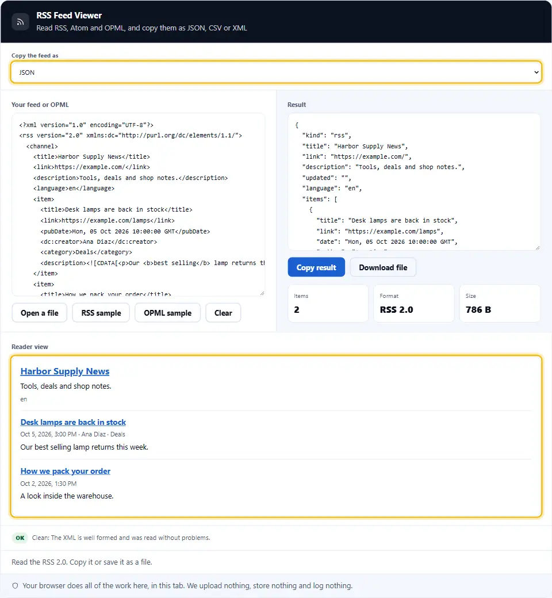
Task: Click the Reader view heading
Action: (x=30, y=347)
